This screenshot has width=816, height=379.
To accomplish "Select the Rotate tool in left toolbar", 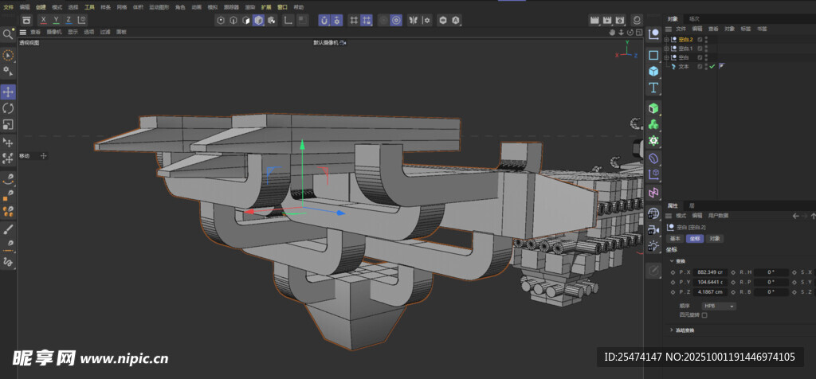I will [8, 108].
